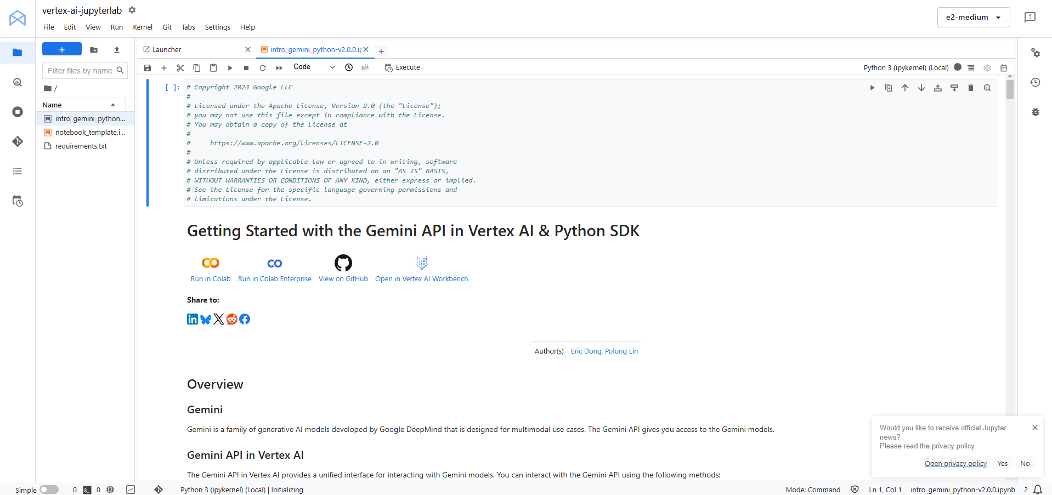Copy the selected cell from notebook toolbar
The height and width of the screenshot is (495, 1052).
[x=197, y=68]
